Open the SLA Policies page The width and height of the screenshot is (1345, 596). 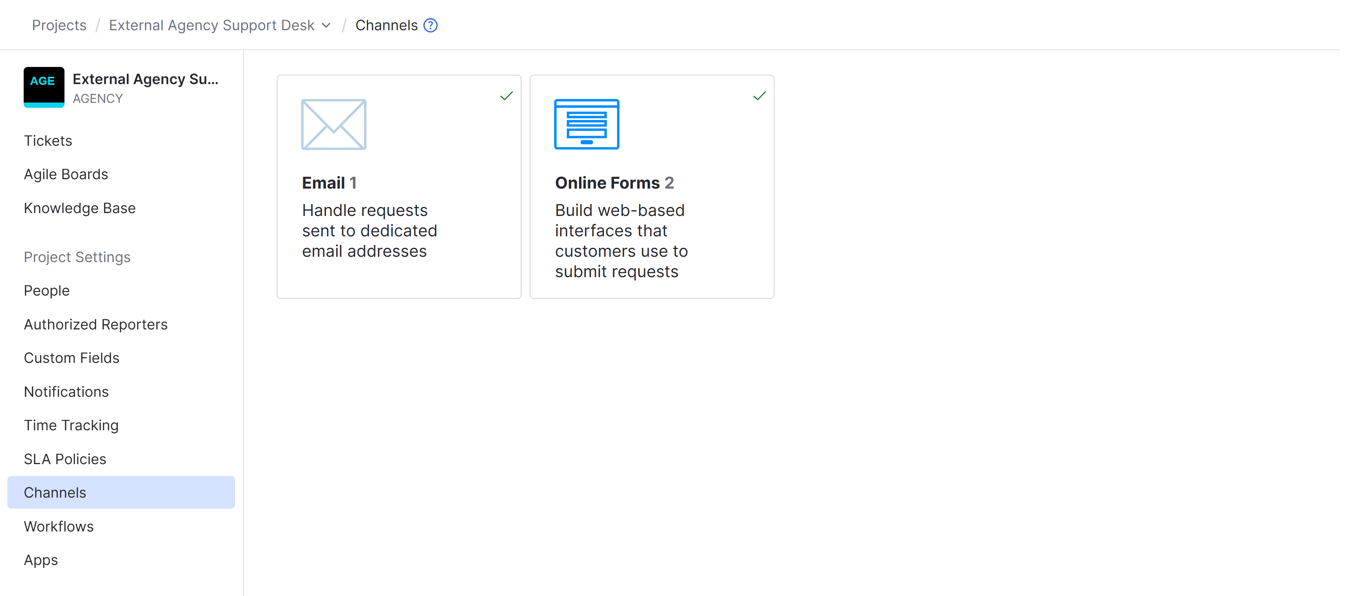pyautogui.click(x=65, y=458)
